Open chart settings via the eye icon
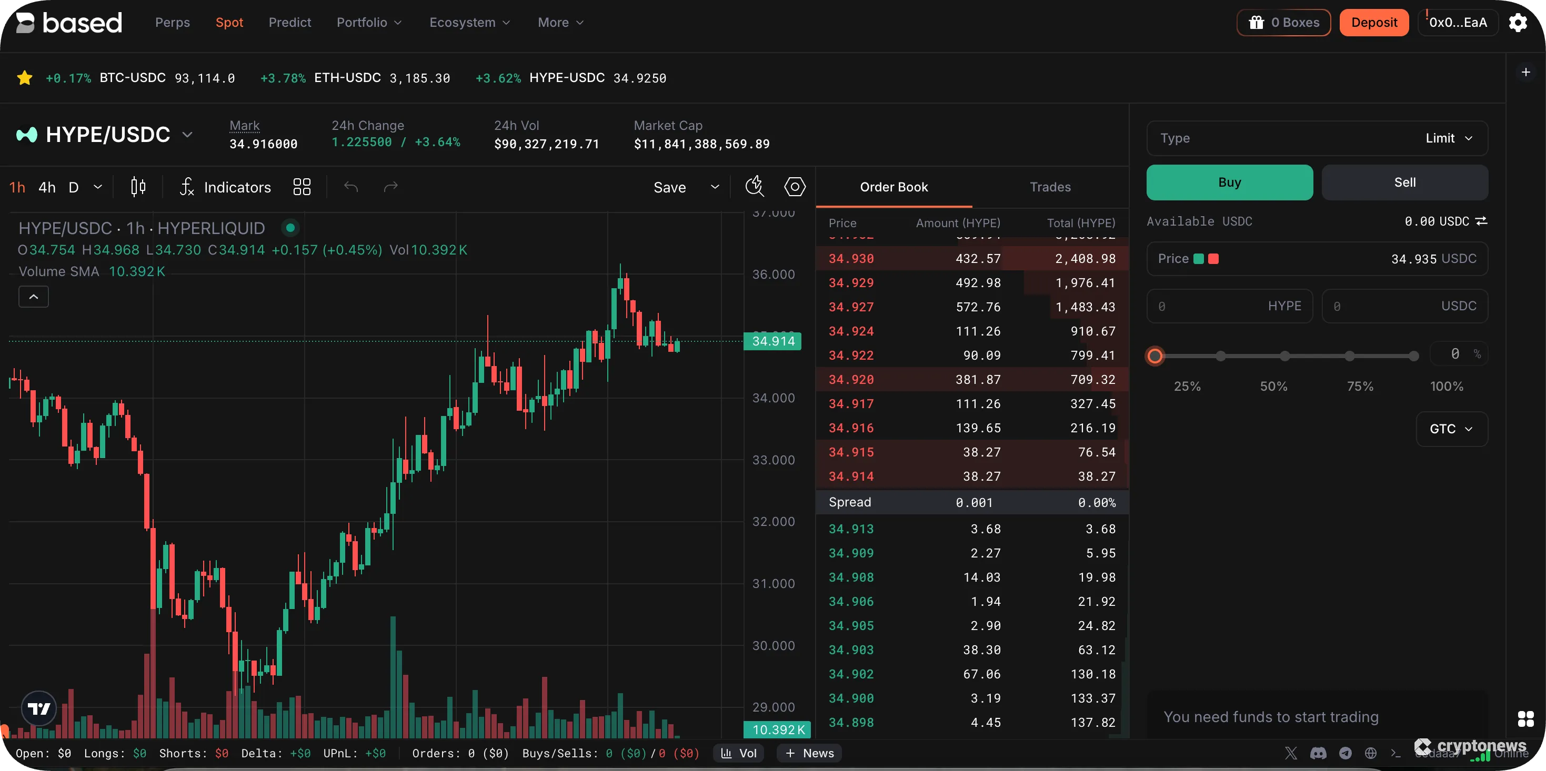This screenshot has width=1546, height=771. (795, 187)
